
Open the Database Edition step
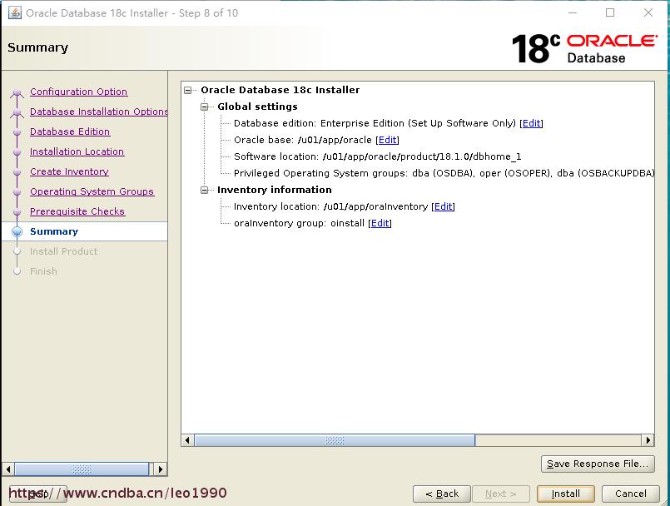[x=70, y=131]
